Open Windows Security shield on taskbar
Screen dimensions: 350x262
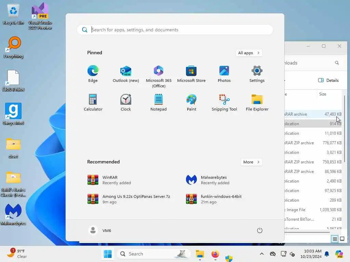[229, 259]
